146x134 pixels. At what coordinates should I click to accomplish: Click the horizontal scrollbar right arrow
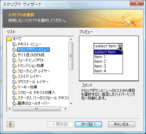click(65, 109)
